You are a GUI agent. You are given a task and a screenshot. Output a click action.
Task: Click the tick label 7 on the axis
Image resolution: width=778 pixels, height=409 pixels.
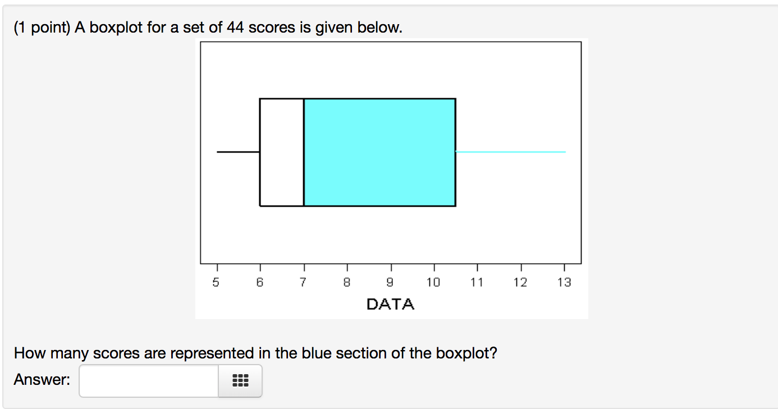click(x=303, y=283)
